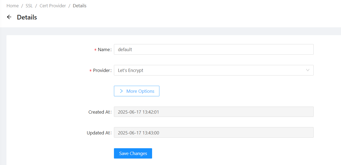This screenshot has height=165, width=341.
Task: Expand the More Options section
Action: (137, 91)
